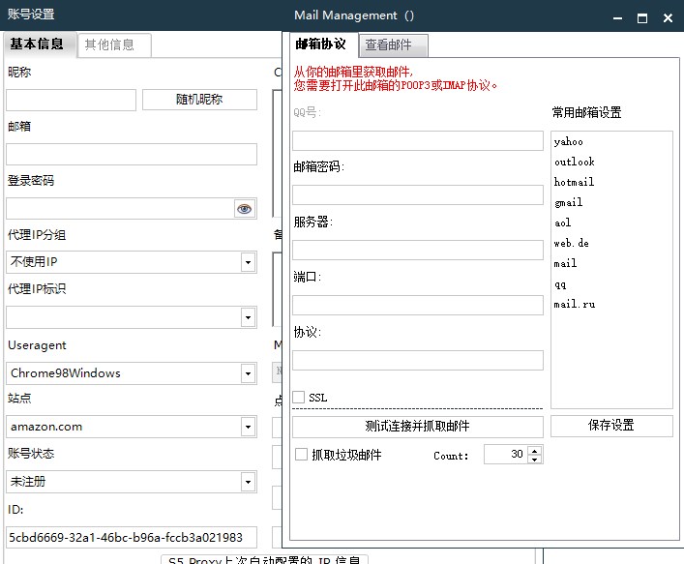This screenshot has width=684, height=564.
Task: Click the ID text field
Action: coord(132,537)
